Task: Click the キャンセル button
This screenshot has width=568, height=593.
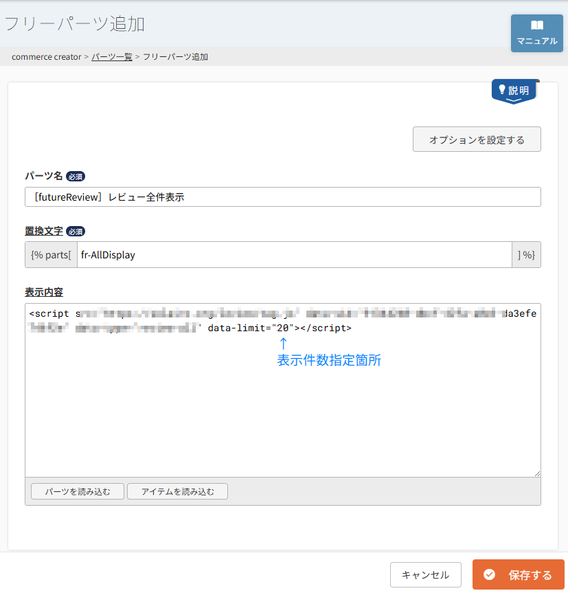Action: coord(426,575)
